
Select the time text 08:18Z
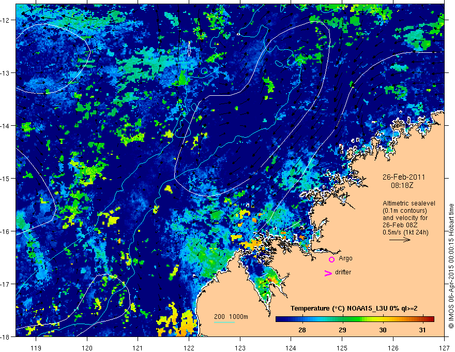(402, 185)
